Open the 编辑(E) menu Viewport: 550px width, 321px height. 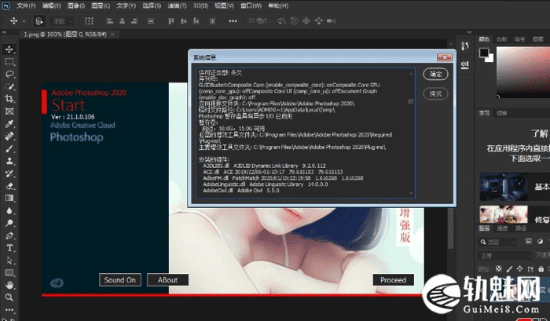click(51, 5)
